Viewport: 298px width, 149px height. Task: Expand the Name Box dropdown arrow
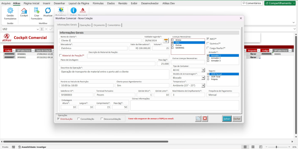(x=38, y=29)
